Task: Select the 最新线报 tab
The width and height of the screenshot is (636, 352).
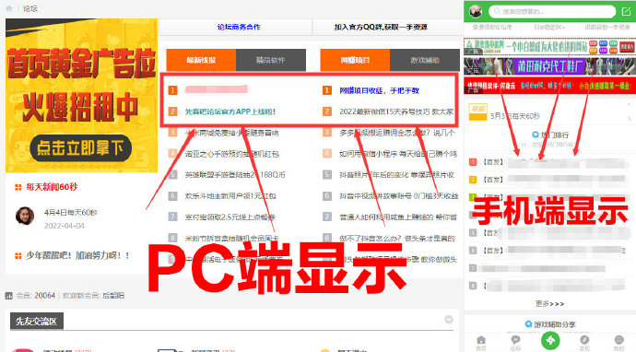Action: (201, 60)
